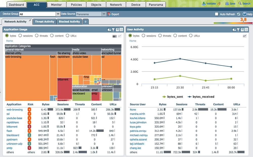Click the pencil edit icon on Network Activity tab
253x157 pixels.
pyautogui.click(x=30, y=21)
